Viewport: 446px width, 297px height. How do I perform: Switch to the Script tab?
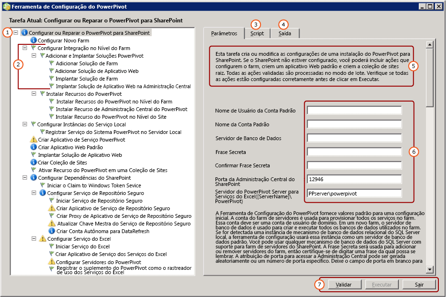[x=257, y=33]
